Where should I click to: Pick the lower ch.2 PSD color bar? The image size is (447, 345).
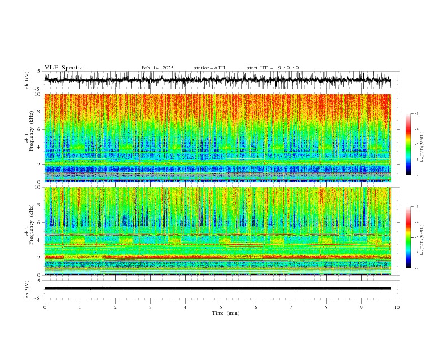click(408, 237)
